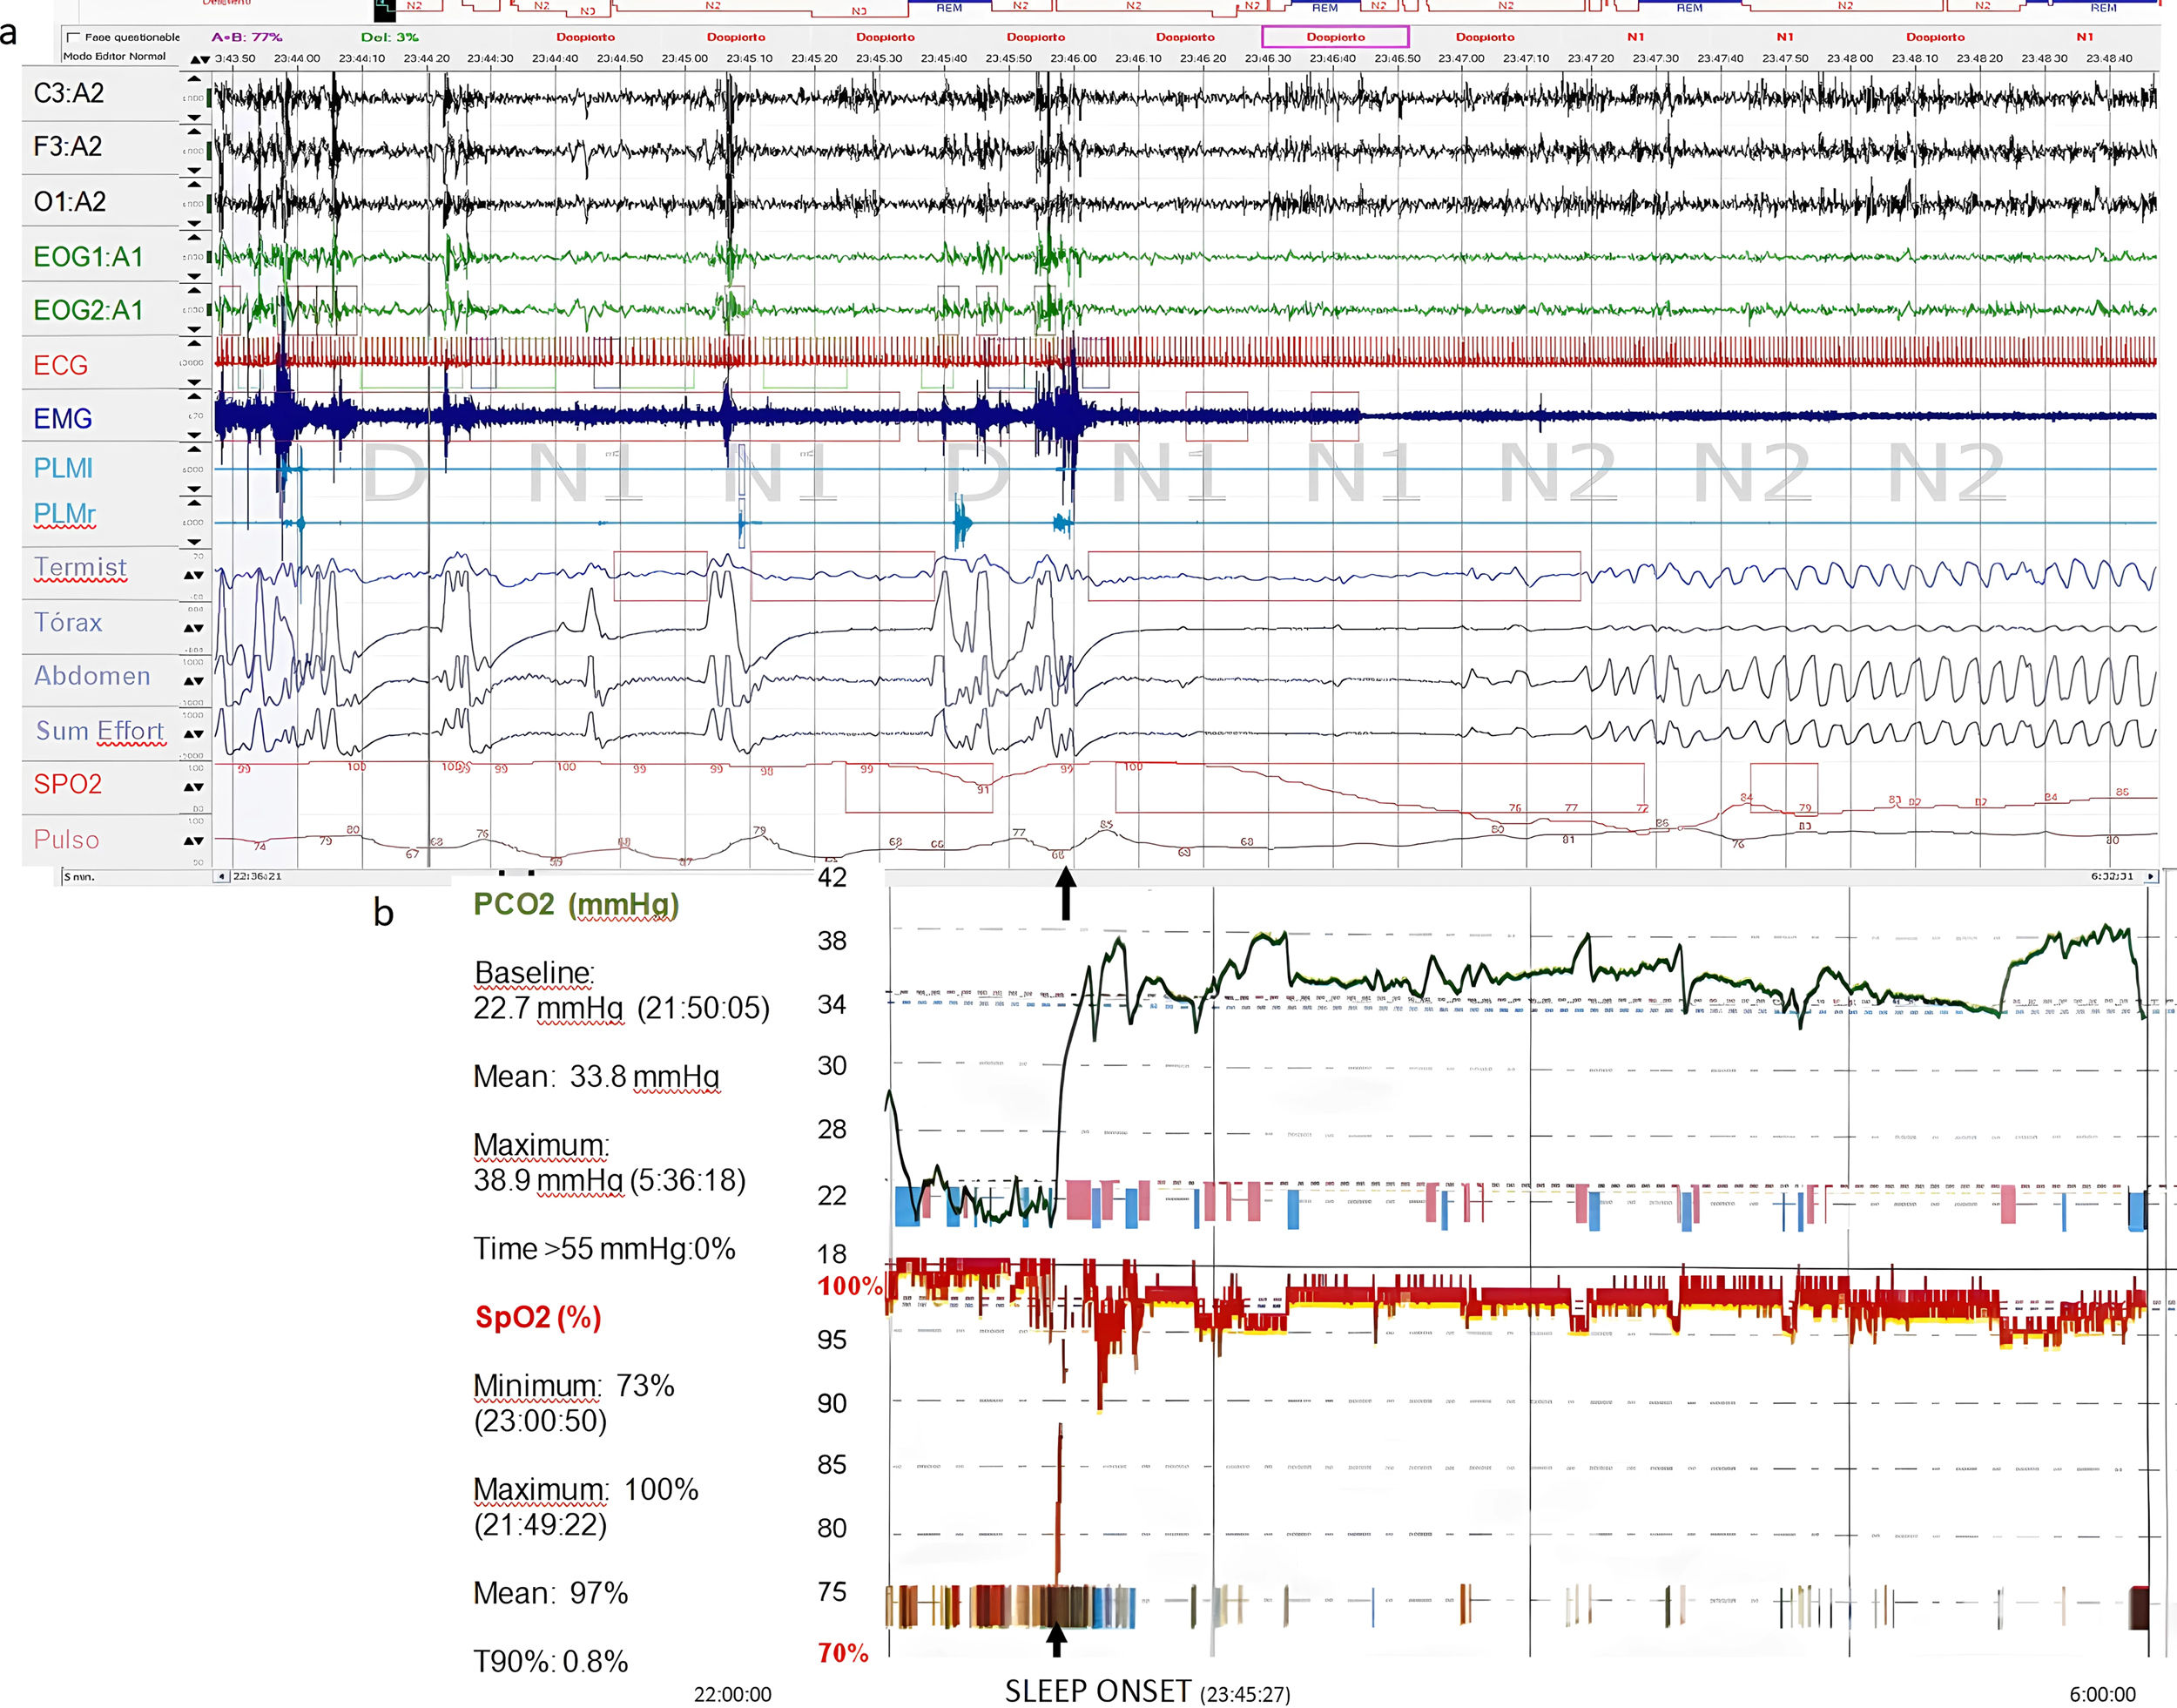Click scale arrows next to Termist channel

tap(193, 576)
